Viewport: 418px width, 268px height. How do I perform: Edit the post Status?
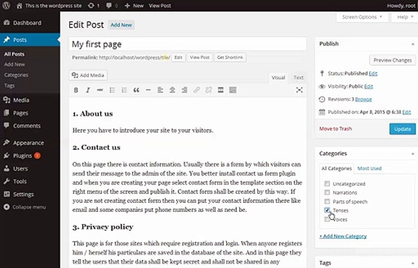pos(373,73)
